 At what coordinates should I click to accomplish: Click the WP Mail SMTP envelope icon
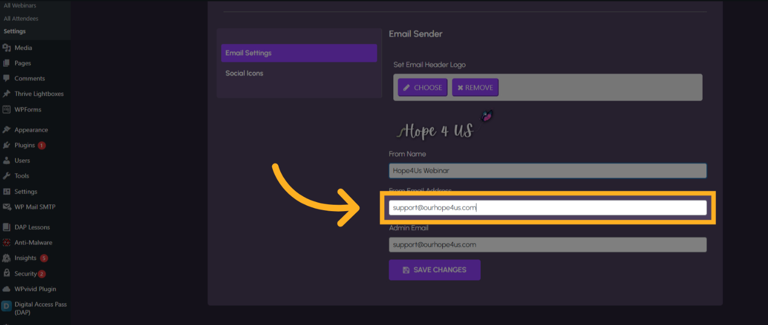pyautogui.click(x=6, y=207)
